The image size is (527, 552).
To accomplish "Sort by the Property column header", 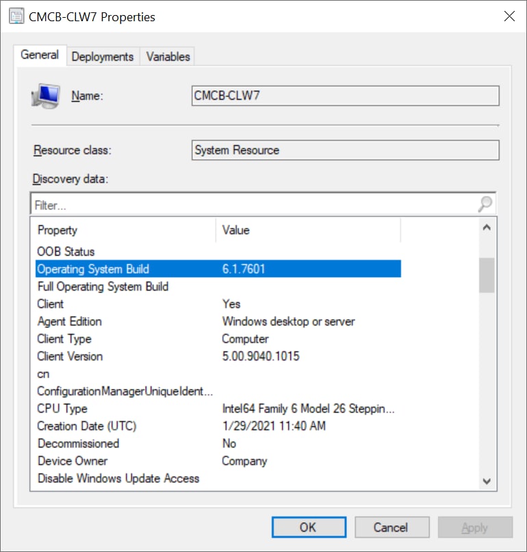I will pyautogui.click(x=126, y=231).
